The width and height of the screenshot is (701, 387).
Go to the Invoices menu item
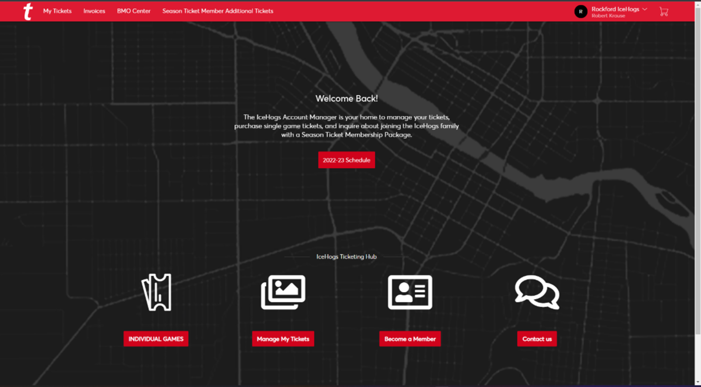point(94,11)
